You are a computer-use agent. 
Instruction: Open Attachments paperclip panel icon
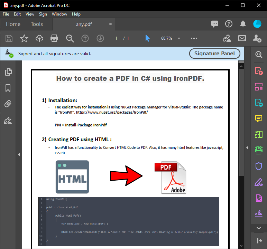coord(8,104)
